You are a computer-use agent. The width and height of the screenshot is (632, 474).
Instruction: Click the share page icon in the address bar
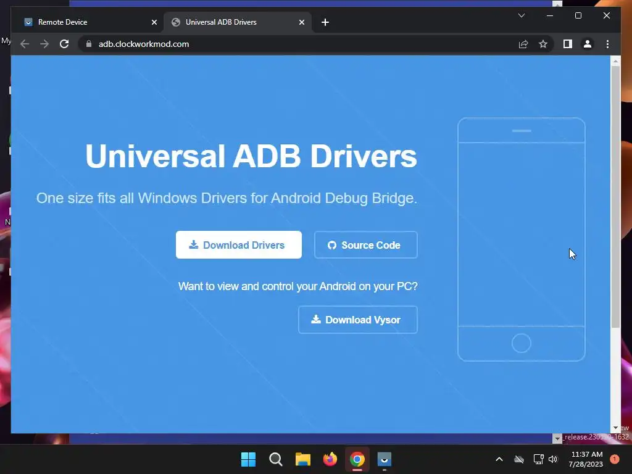pyautogui.click(x=523, y=44)
